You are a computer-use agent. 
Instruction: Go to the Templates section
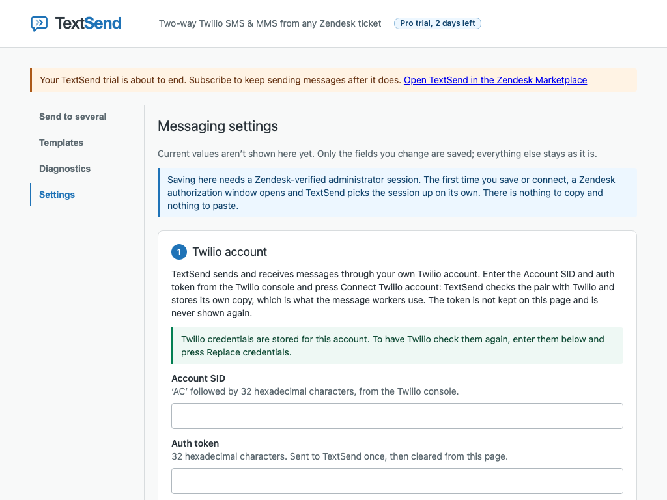tap(61, 143)
